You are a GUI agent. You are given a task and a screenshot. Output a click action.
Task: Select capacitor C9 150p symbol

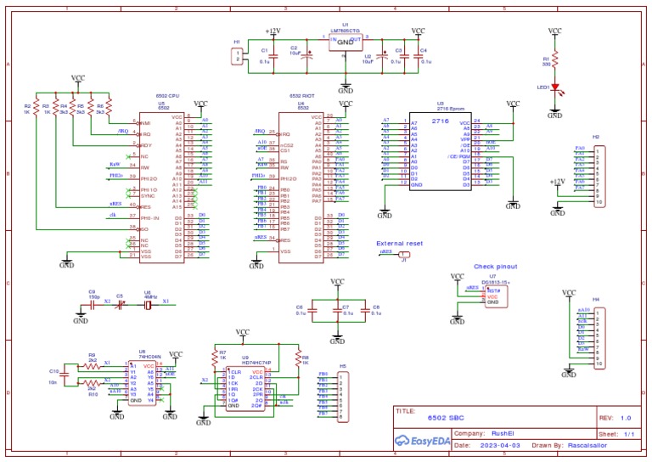point(93,305)
